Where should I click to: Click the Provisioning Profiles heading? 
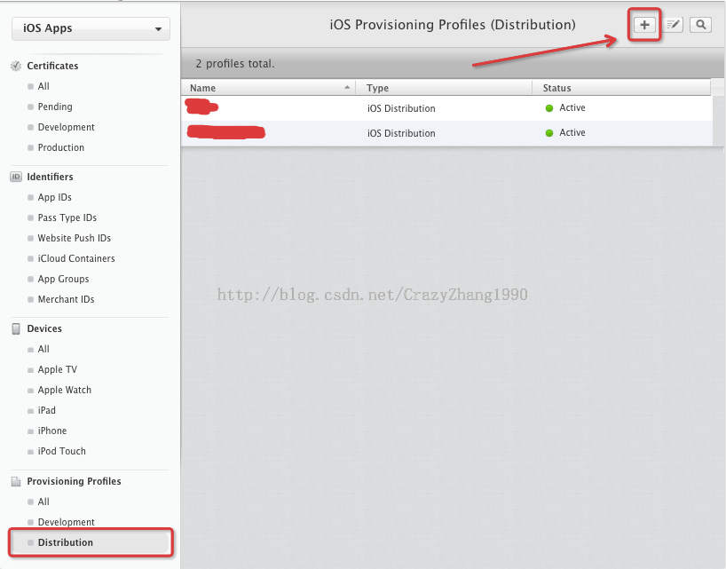(x=74, y=481)
